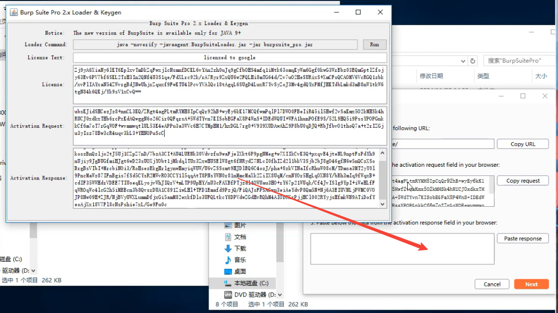
Task: Open the Downloads (下载) folder in Explorer
Action: (x=240, y=248)
